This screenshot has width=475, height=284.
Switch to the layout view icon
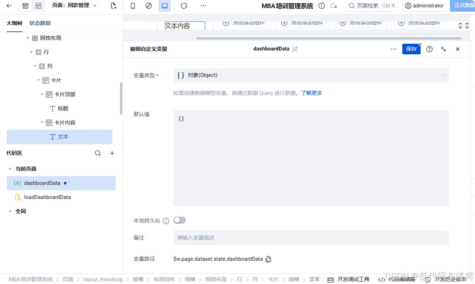click(x=38, y=6)
